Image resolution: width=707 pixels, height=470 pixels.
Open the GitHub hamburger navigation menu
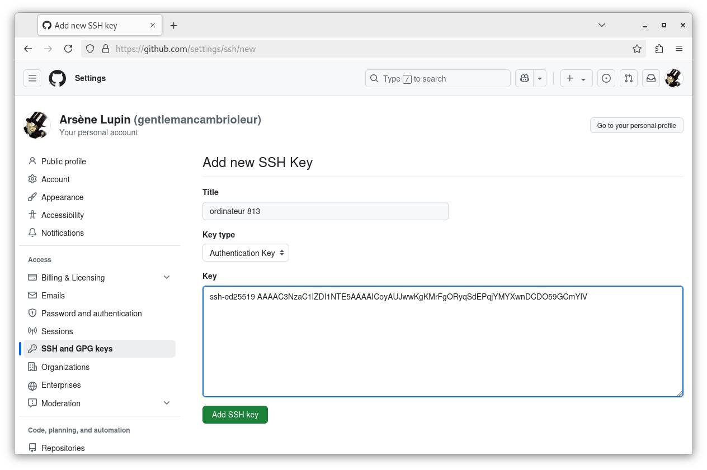click(x=32, y=78)
